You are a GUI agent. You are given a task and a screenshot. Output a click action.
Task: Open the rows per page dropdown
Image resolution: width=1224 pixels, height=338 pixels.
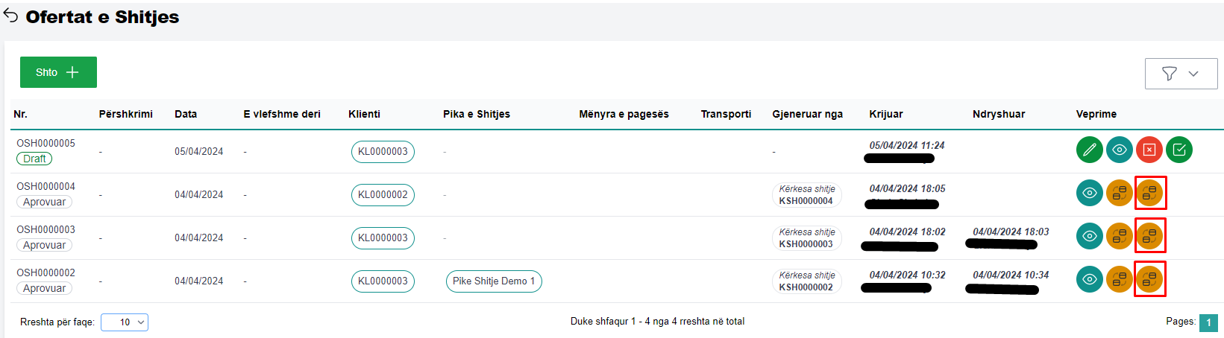(x=125, y=322)
